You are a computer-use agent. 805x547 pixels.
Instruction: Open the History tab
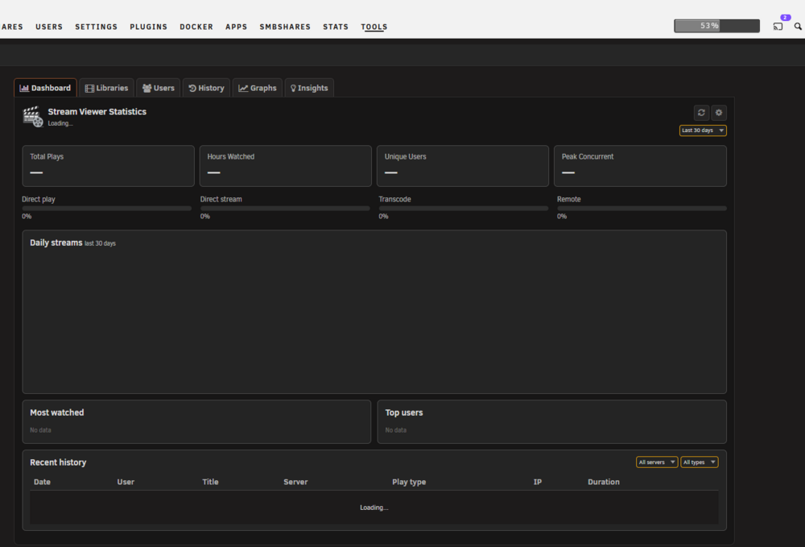coord(206,88)
